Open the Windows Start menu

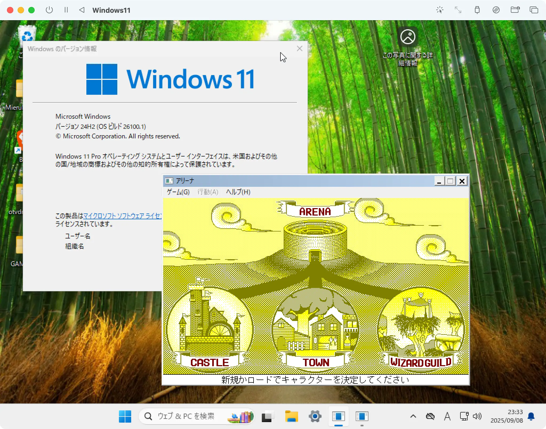tap(125, 416)
